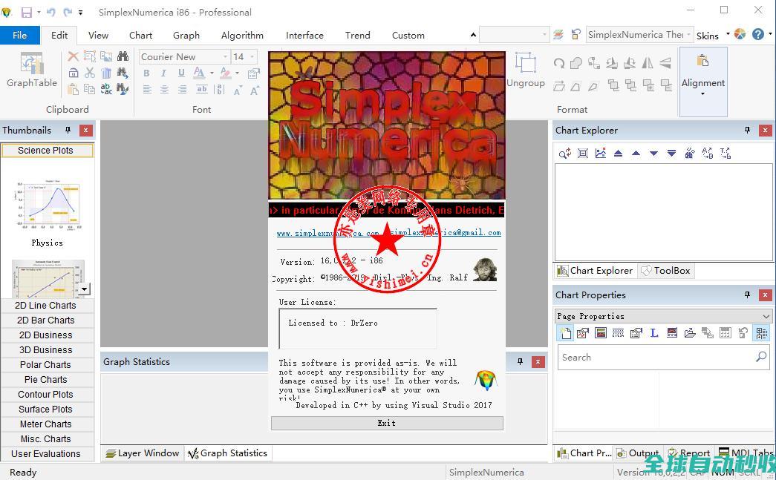Click the fit-to-frame icon in Chart Explorer
The image size is (776, 480).
(x=583, y=153)
